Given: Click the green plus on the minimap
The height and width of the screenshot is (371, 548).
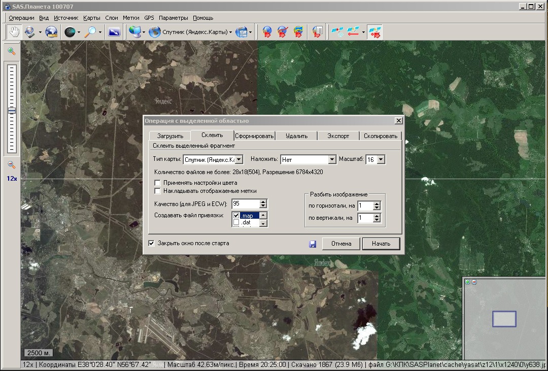Looking at the screenshot, I should tap(468, 282).
